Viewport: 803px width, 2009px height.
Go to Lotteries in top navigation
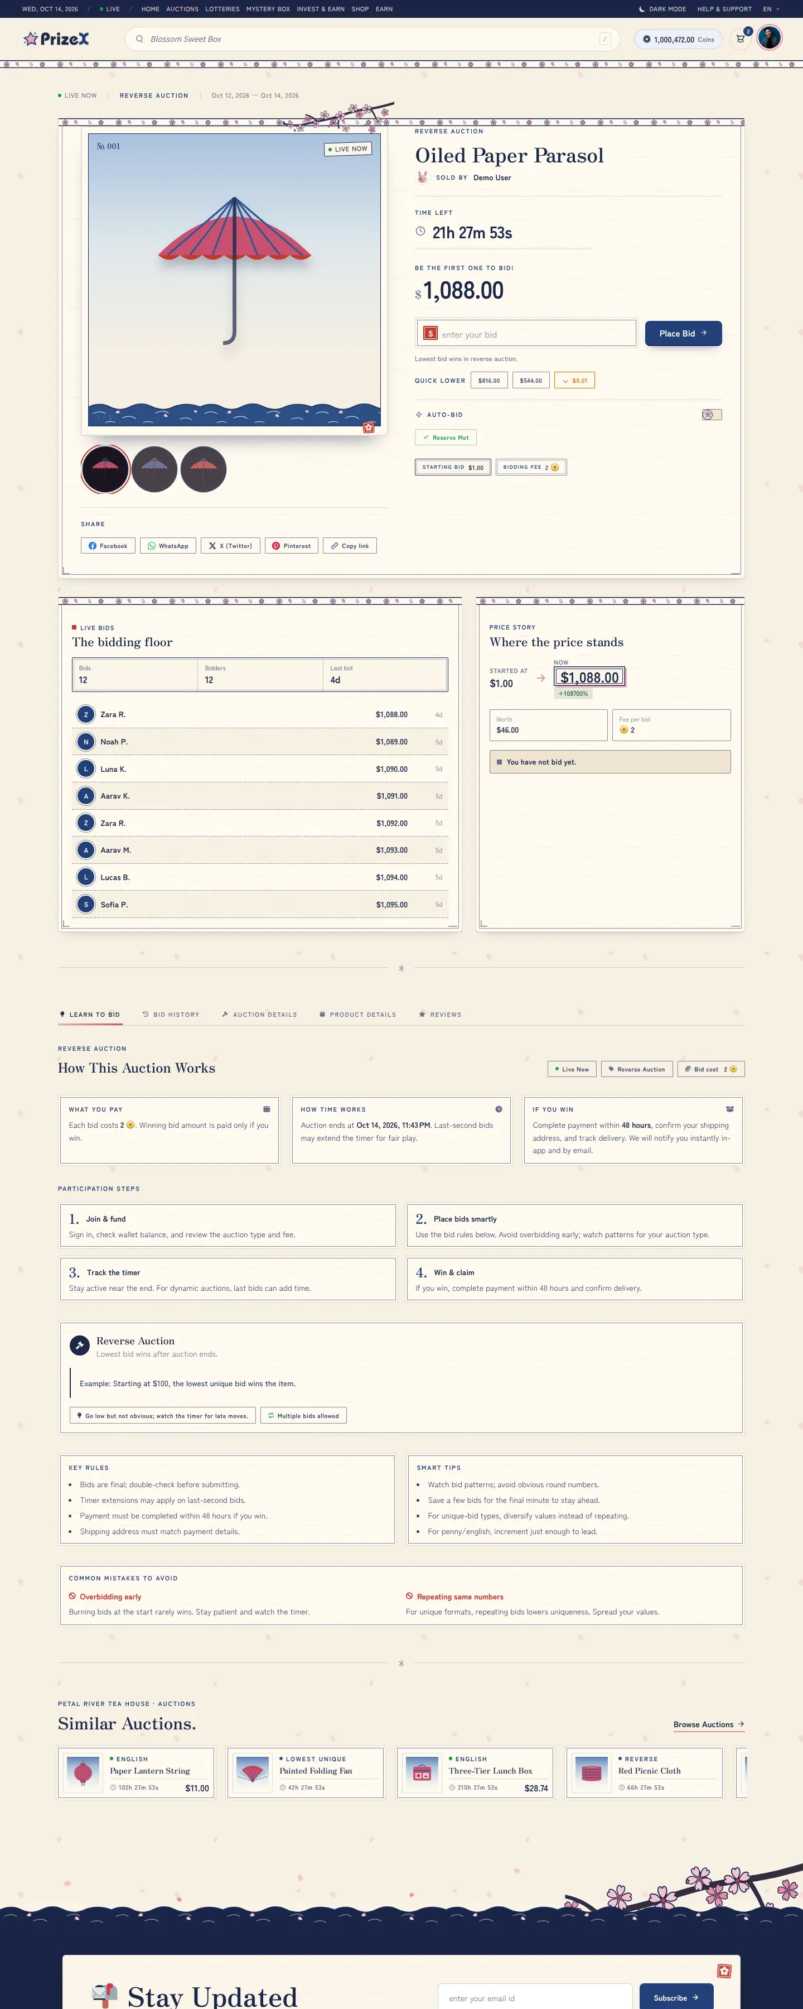click(x=222, y=9)
